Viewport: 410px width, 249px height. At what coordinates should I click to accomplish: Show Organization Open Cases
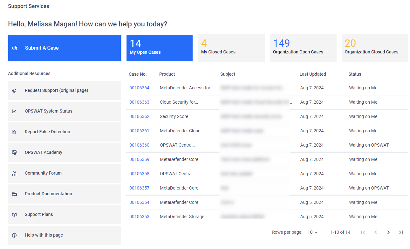303,48
